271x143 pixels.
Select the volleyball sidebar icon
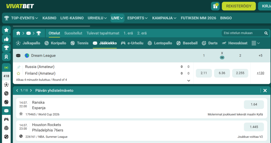coord(6,128)
